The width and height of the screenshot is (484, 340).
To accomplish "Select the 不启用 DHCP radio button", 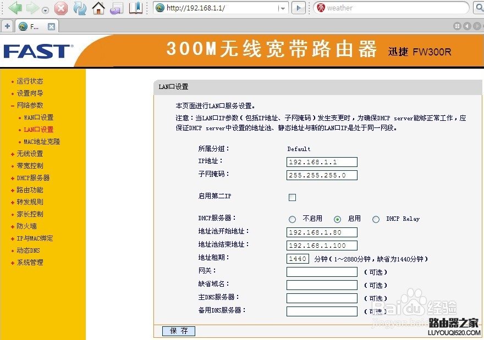I will click(293, 219).
